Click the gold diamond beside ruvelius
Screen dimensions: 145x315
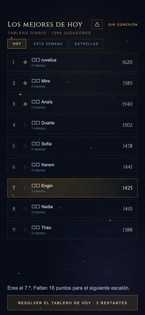pyautogui.click(x=25, y=62)
